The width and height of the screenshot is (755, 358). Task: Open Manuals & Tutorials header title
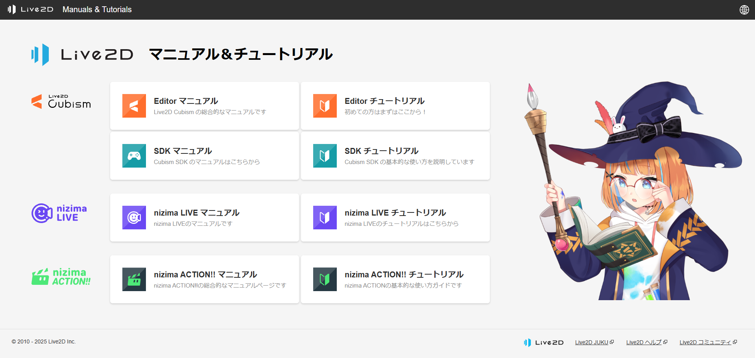point(97,9)
